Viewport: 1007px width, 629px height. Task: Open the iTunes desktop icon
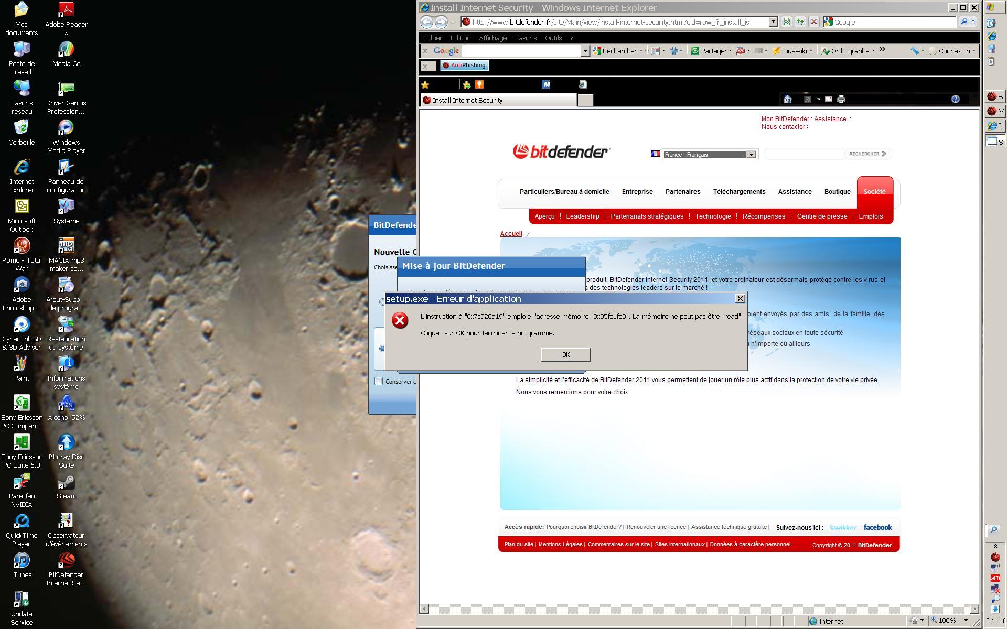22,566
